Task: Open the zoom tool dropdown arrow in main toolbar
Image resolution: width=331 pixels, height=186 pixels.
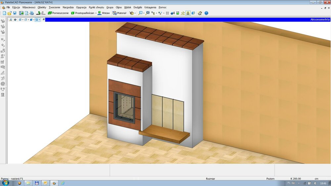Action: 144,13
